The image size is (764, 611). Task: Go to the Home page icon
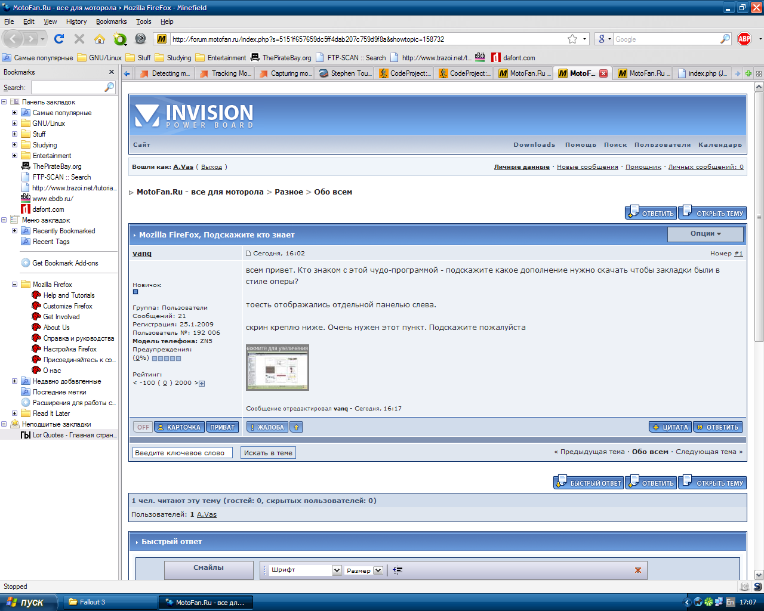click(100, 39)
